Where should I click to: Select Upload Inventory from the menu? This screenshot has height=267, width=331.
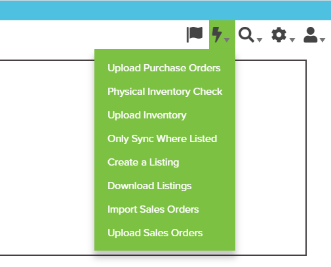147,115
